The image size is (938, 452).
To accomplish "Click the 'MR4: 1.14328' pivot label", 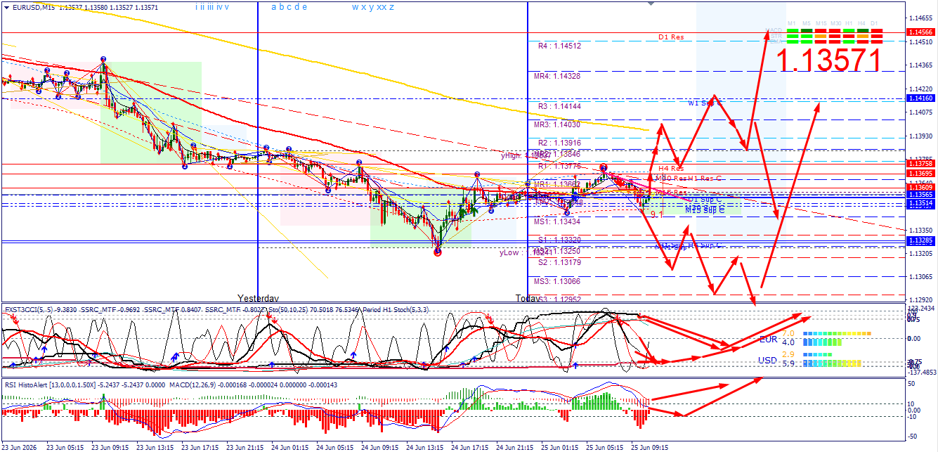I will pos(557,75).
